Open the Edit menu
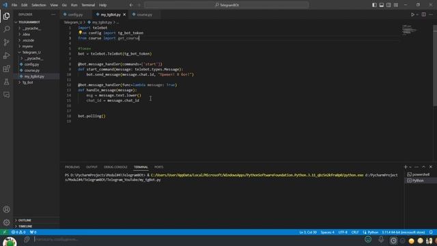 [x=25, y=5]
